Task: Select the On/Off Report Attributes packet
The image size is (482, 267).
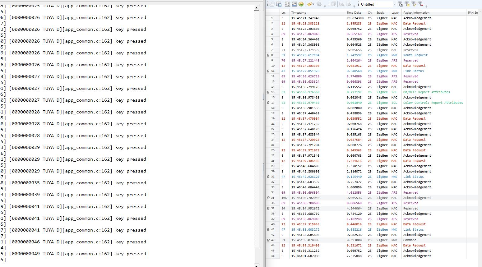Action: (x=426, y=92)
